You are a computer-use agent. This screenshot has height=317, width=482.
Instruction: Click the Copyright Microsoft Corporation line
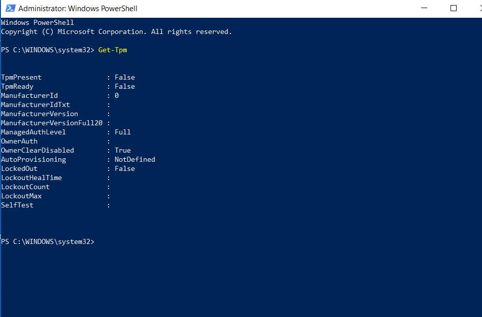116,32
